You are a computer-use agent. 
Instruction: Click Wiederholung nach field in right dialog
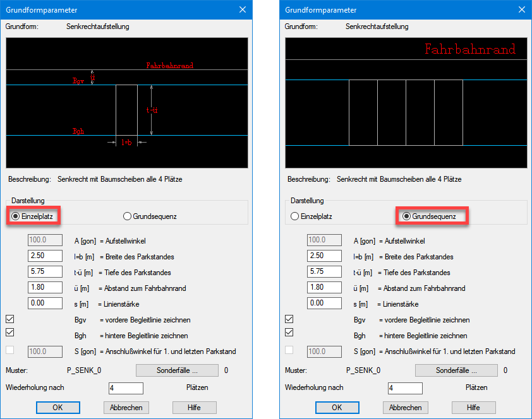click(x=405, y=388)
